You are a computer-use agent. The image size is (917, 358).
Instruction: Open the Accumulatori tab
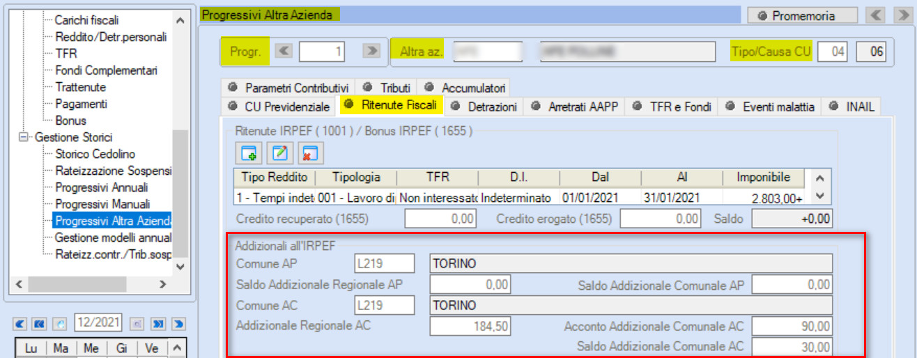[x=464, y=88]
